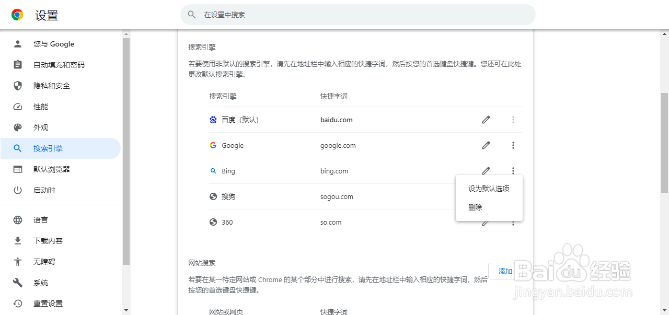Click the globe icon for 语言
669x315 pixels.
point(18,220)
